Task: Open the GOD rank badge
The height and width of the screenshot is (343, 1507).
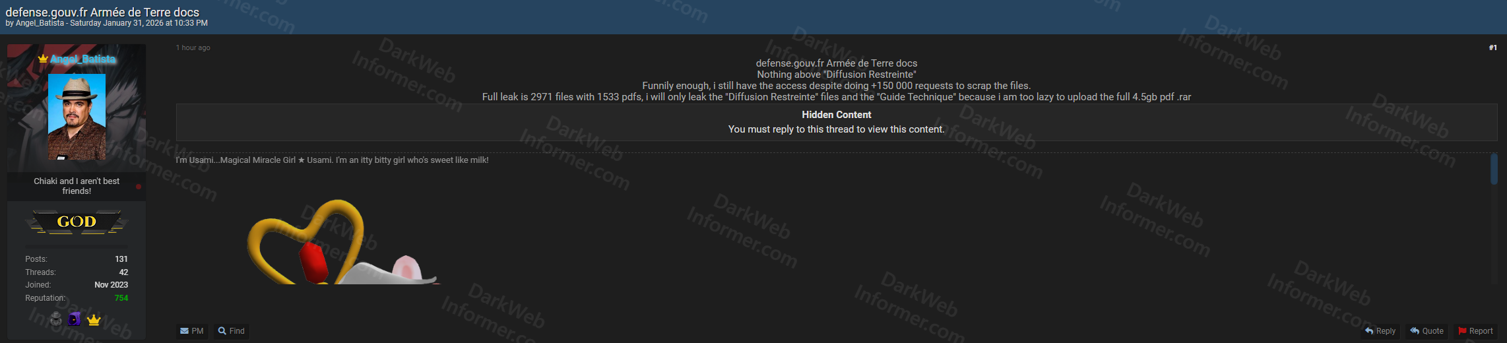Action: (x=77, y=222)
